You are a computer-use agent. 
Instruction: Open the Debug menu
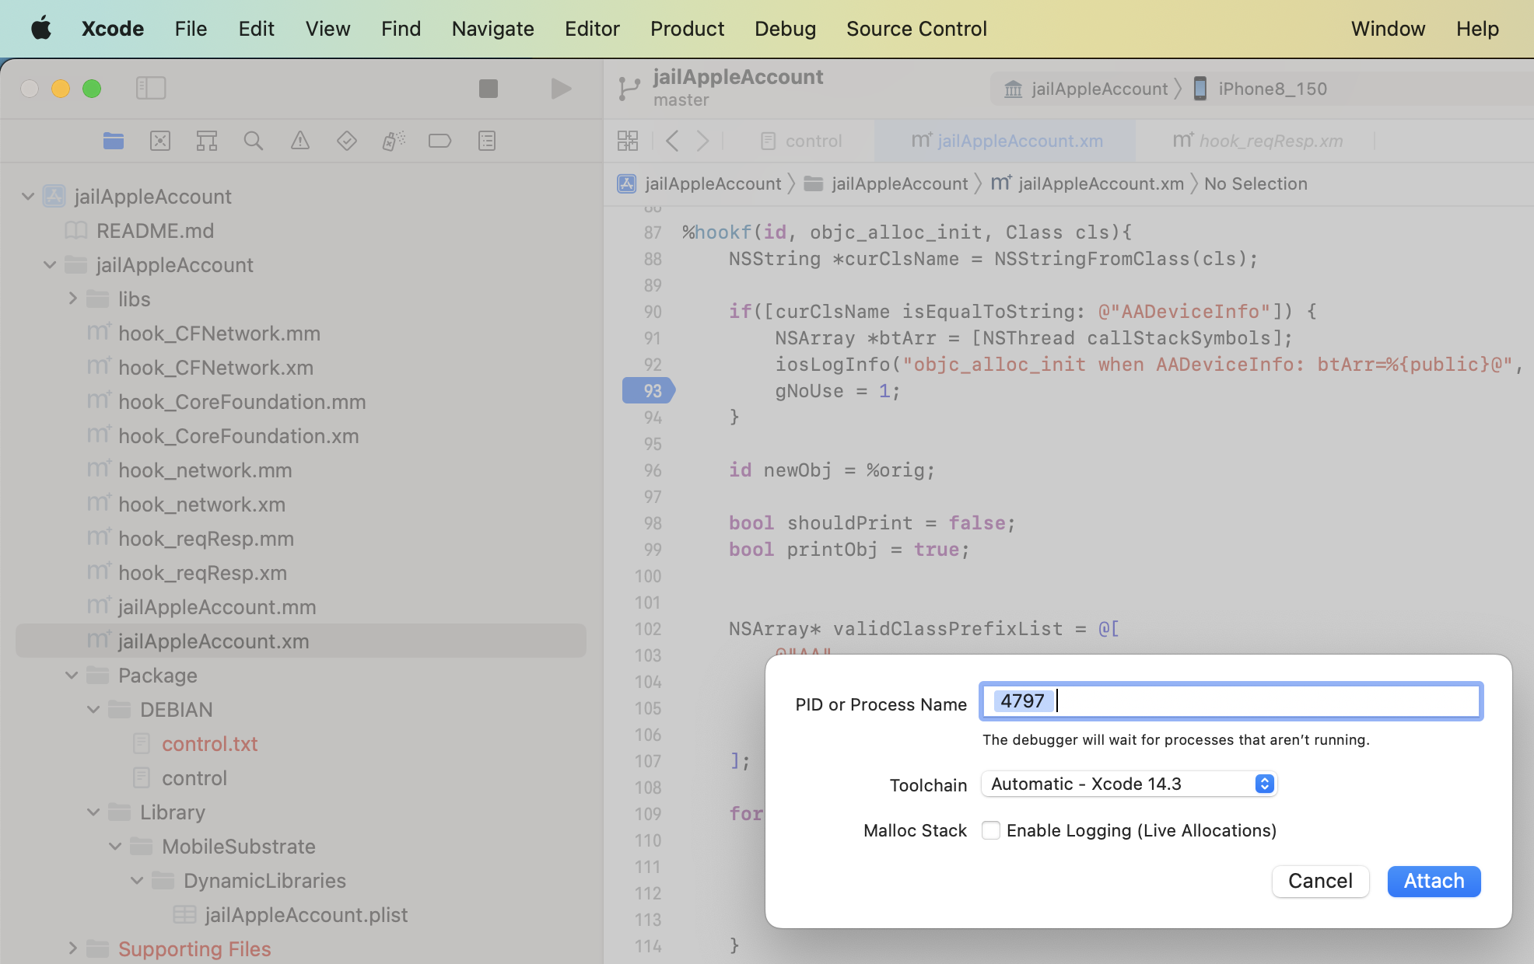point(785,29)
